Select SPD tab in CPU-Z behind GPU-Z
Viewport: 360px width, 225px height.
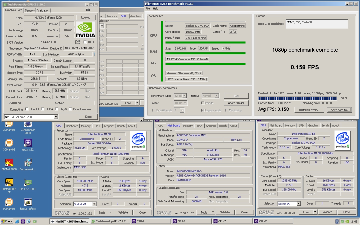pos(123,16)
